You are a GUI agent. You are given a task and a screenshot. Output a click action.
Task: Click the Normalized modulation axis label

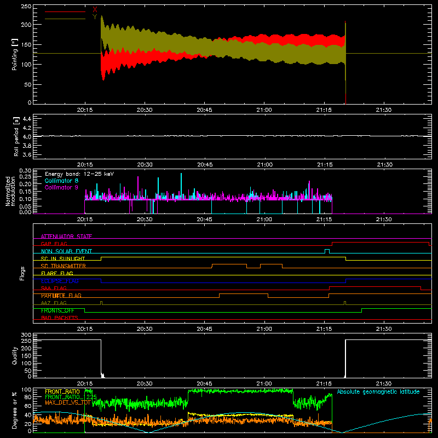click(10, 191)
